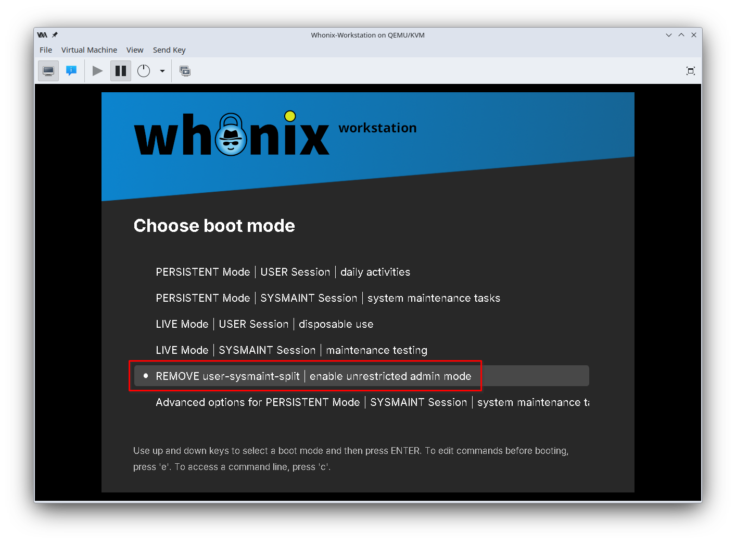Expand the shutdown options dropdown arrow

[x=162, y=71]
